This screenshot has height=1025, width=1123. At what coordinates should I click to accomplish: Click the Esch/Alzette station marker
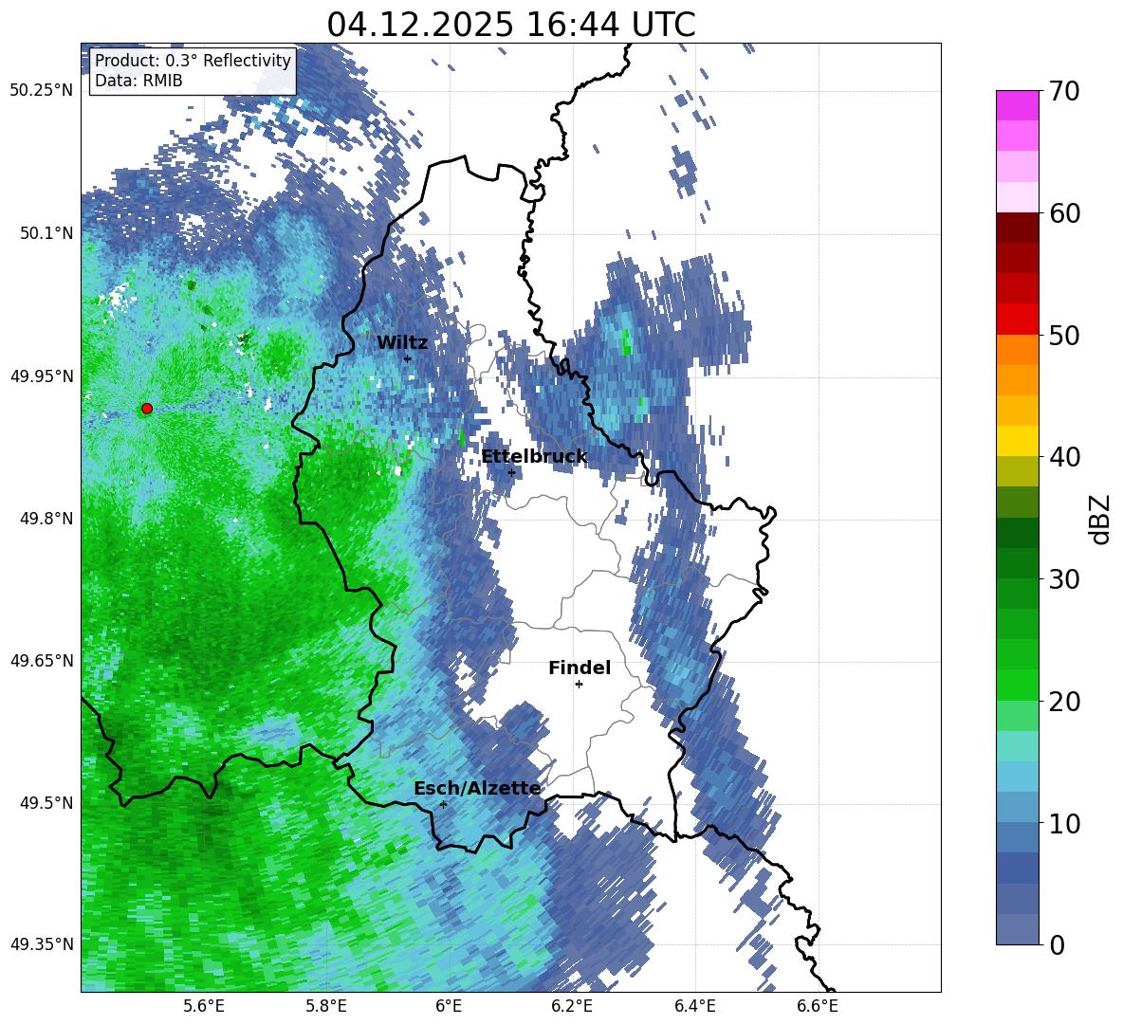(x=443, y=804)
